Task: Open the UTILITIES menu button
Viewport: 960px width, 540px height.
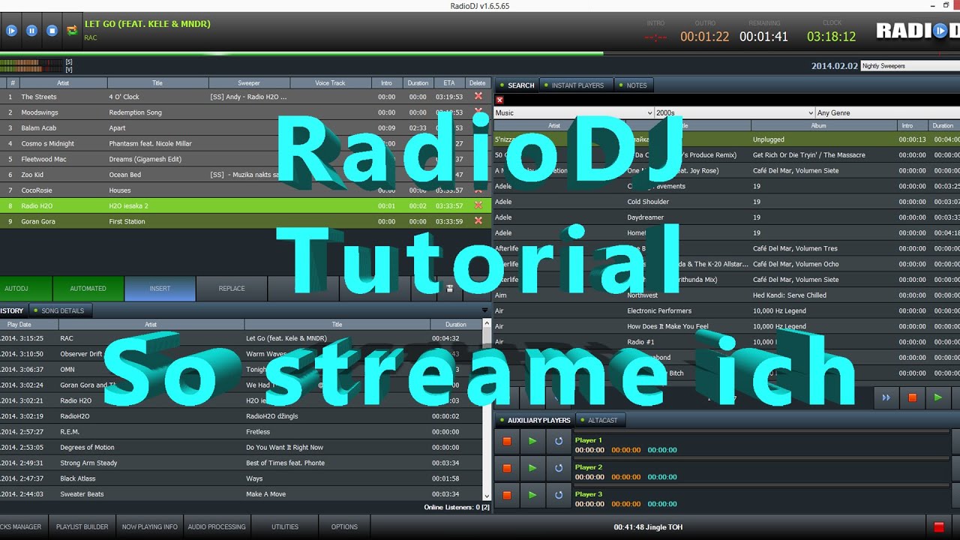Action: pyautogui.click(x=285, y=527)
